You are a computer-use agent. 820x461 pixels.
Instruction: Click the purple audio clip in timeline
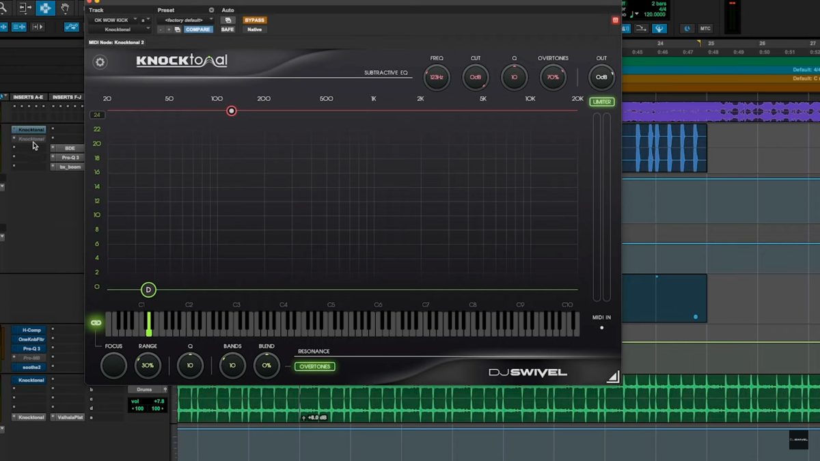coord(721,111)
